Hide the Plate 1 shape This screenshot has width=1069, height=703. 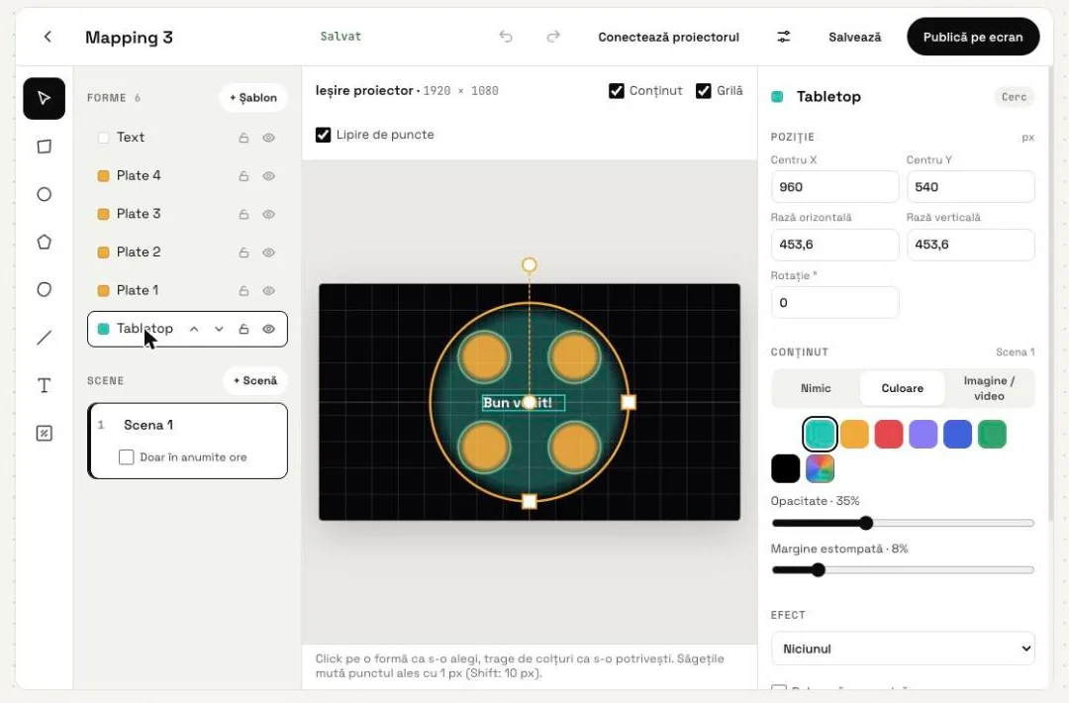coord(268,290)
